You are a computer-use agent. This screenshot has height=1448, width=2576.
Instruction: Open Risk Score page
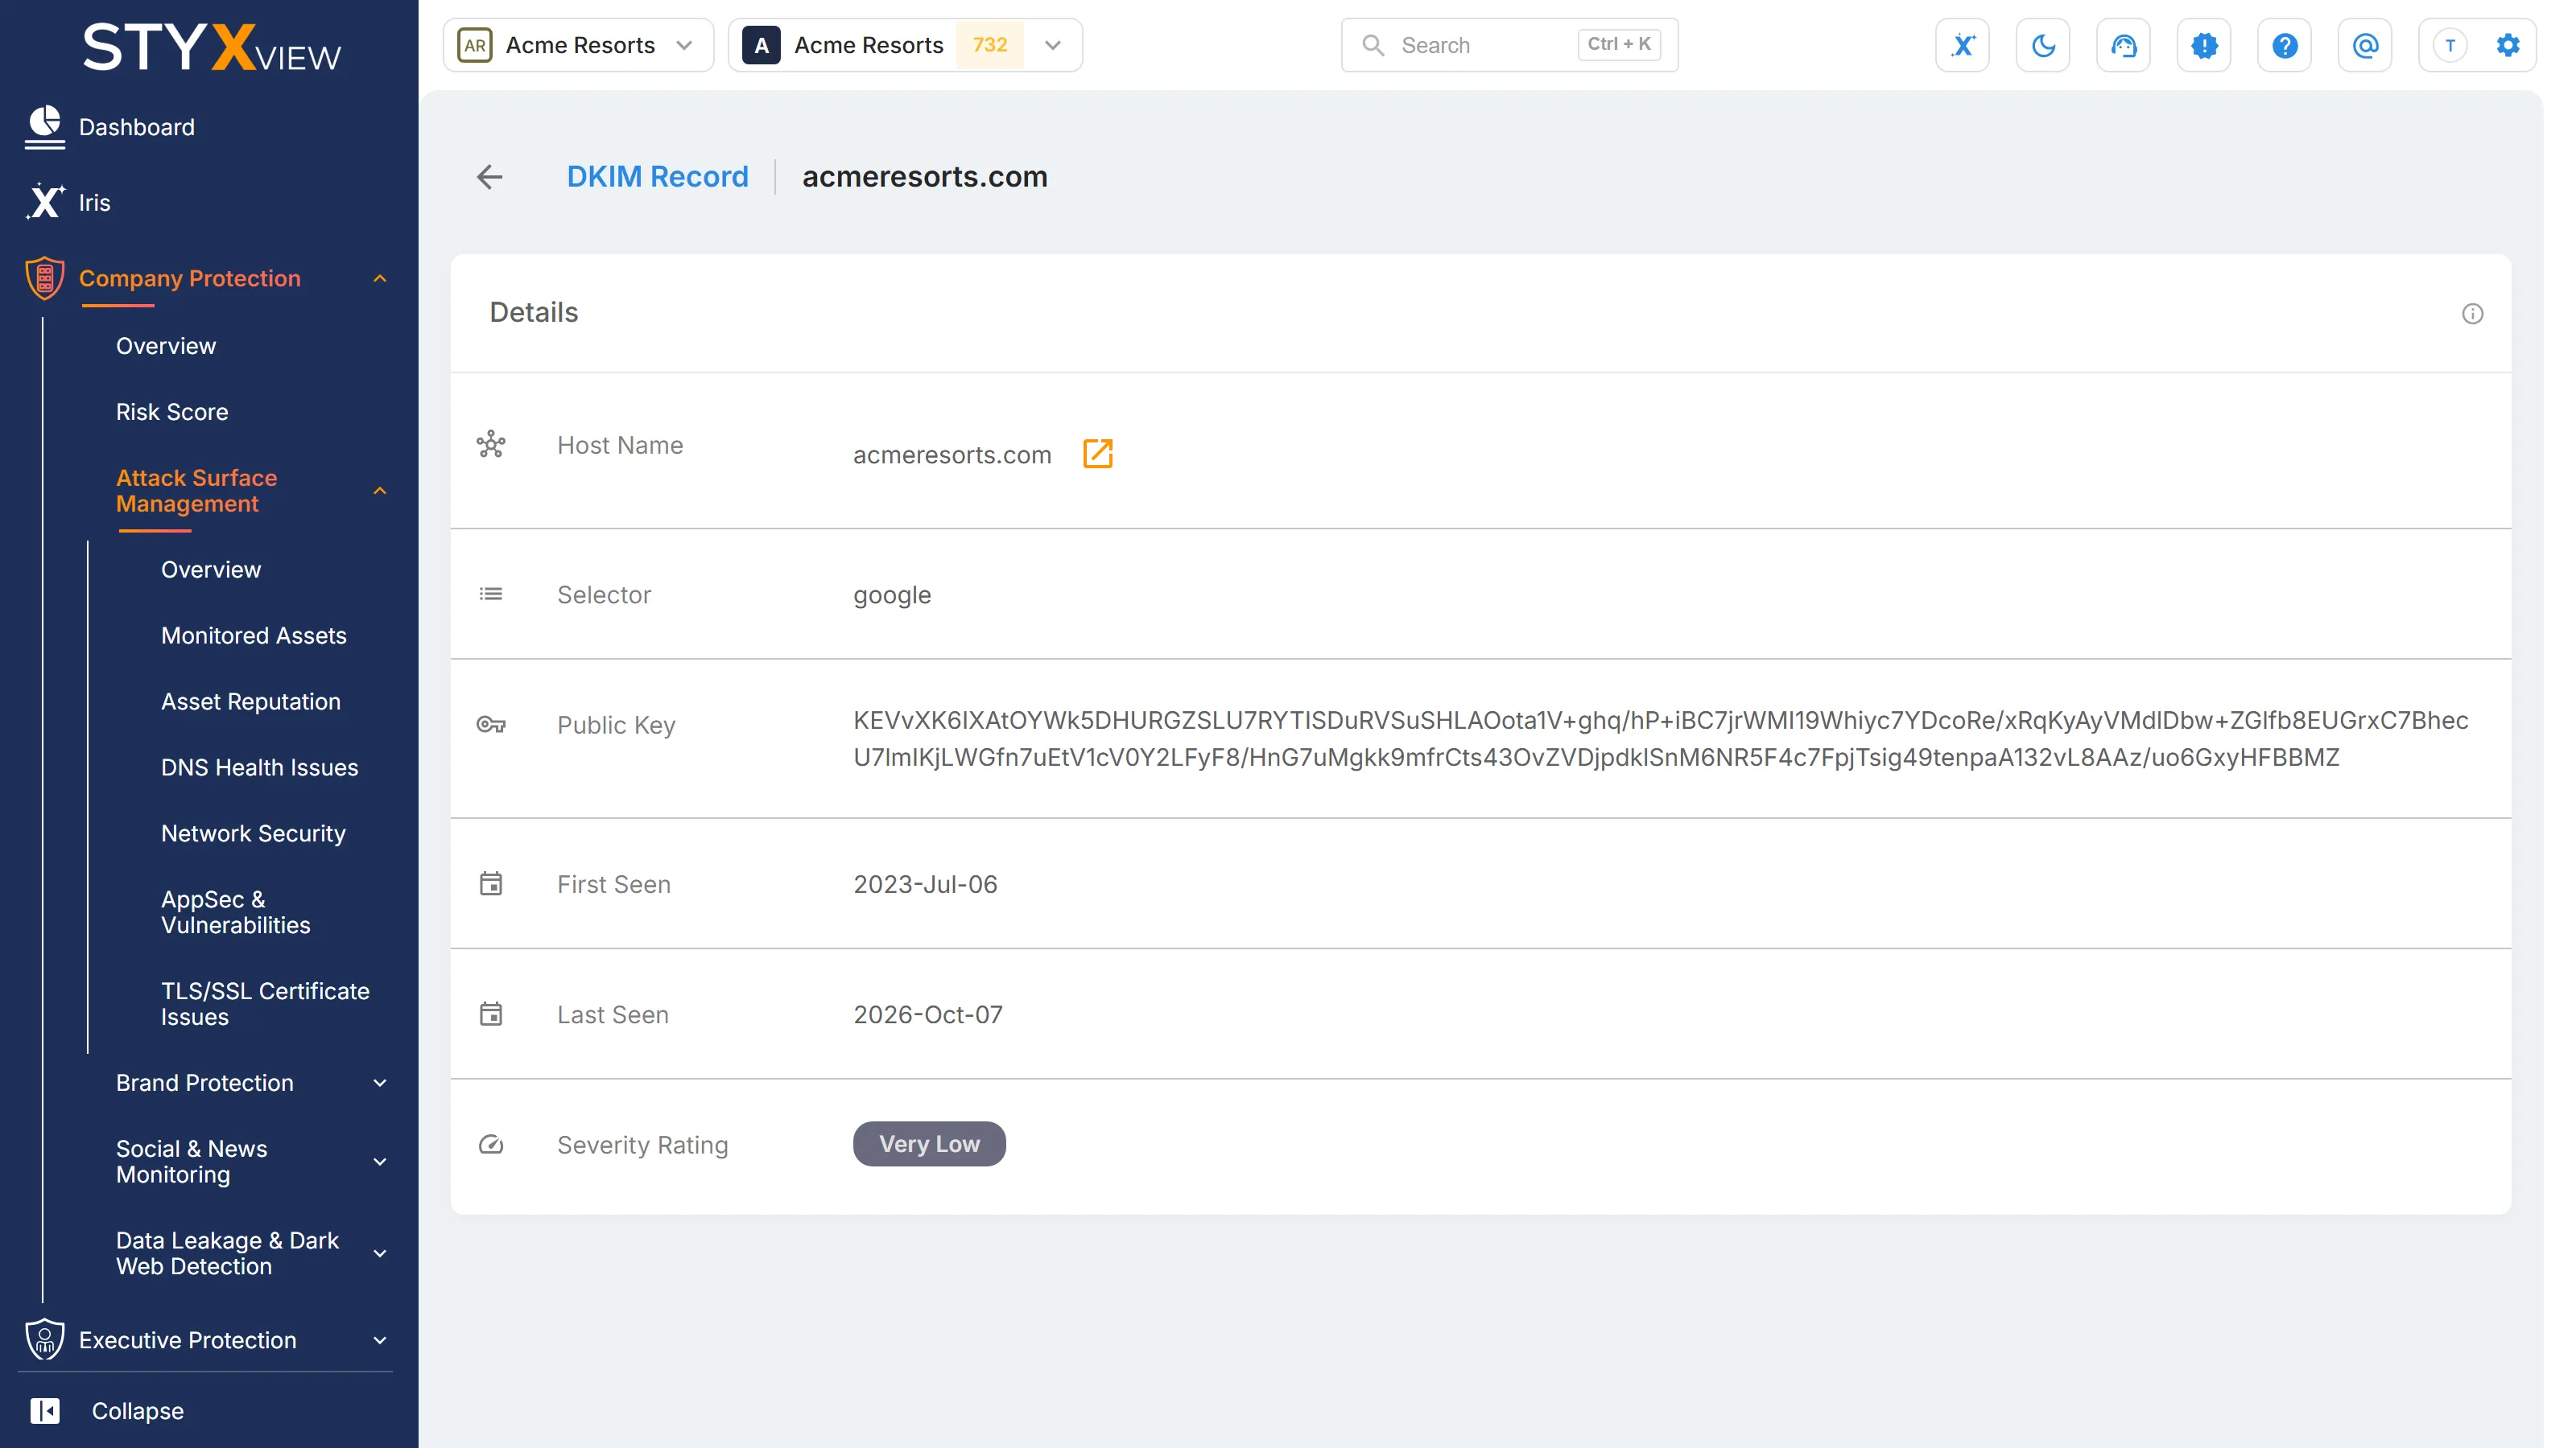coord(172,412)
